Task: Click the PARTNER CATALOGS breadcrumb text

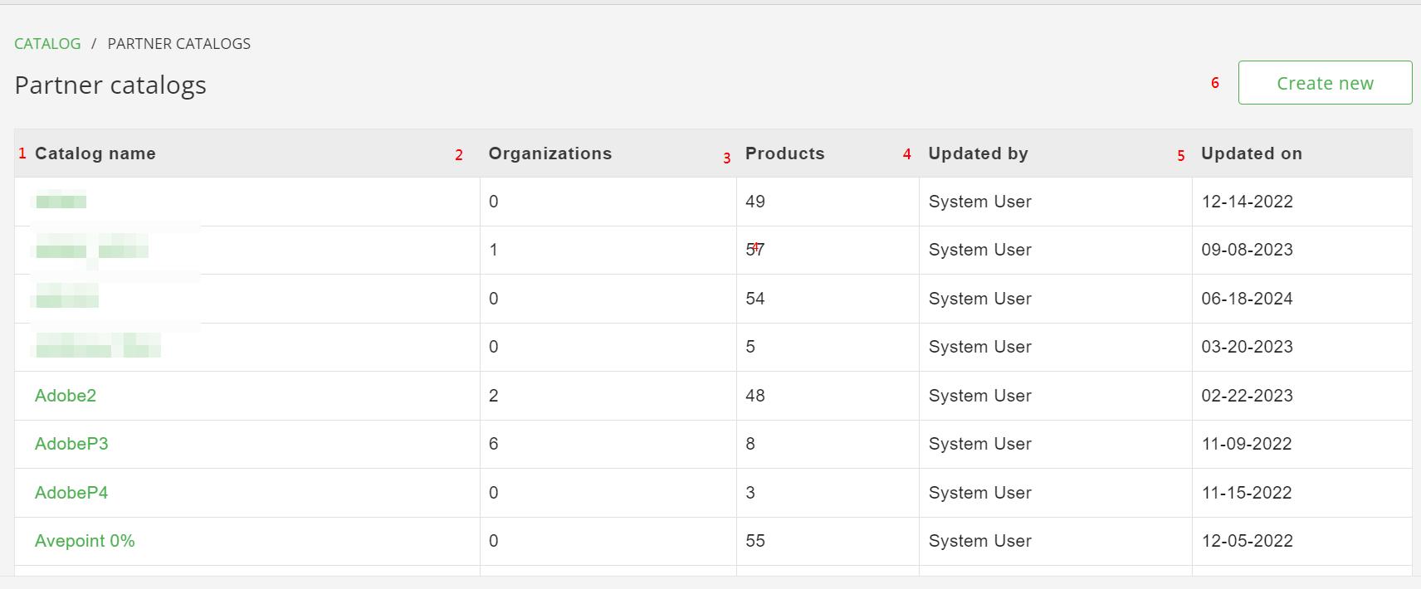Action: click(x=178, y=44)
